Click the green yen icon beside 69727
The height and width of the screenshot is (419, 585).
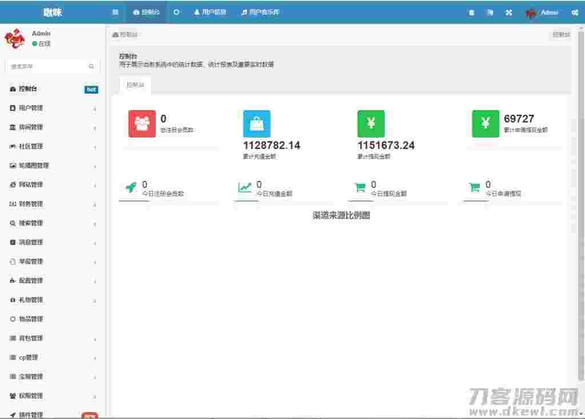click(485, 123)
